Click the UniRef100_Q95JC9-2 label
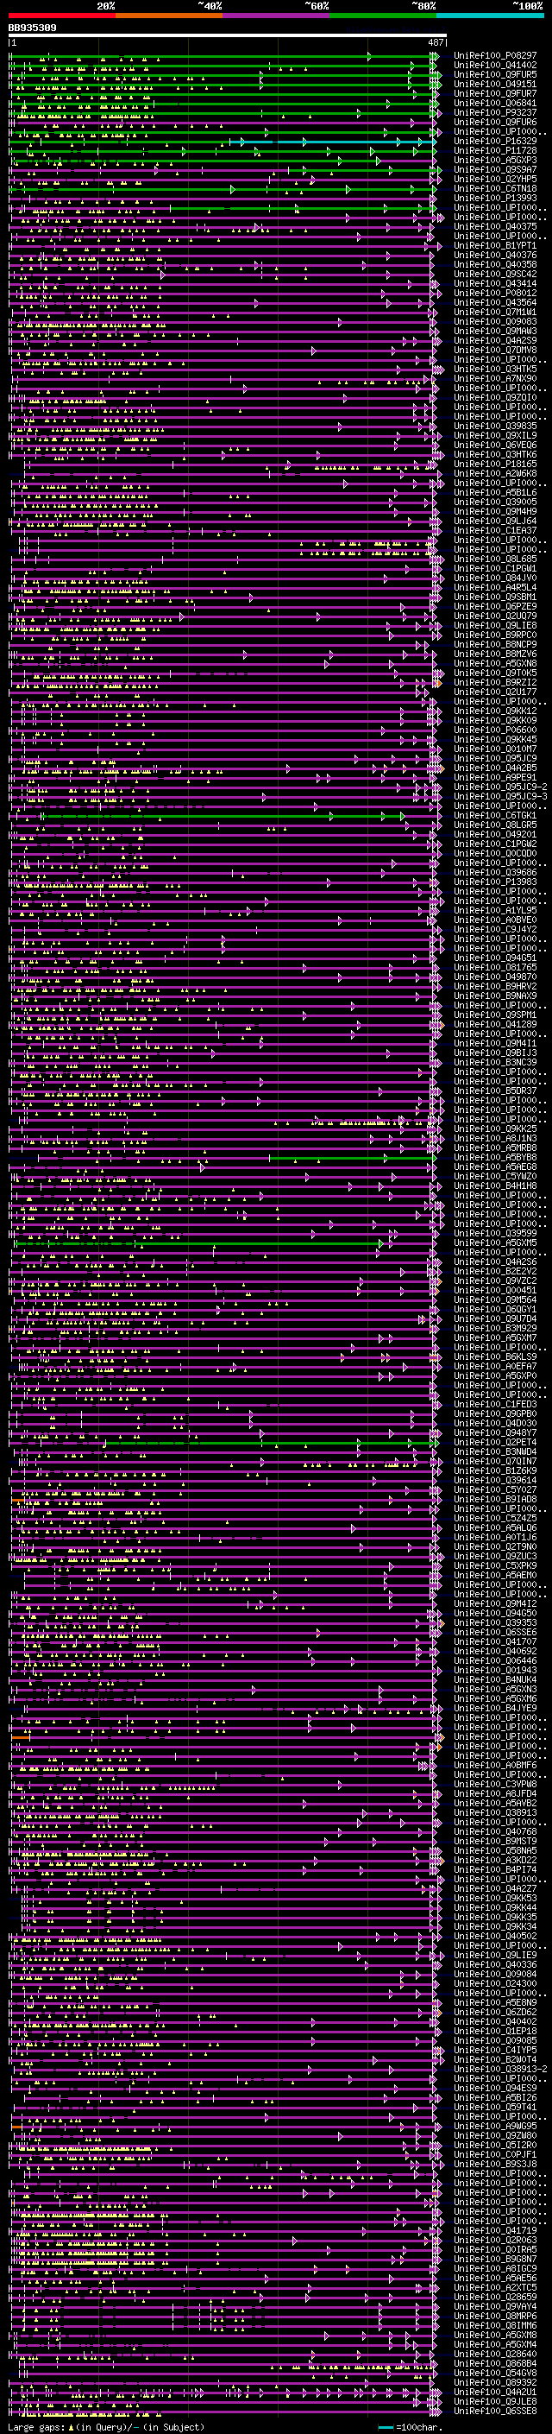This screenshot has width=552, height=2434. tap(500, 787)
